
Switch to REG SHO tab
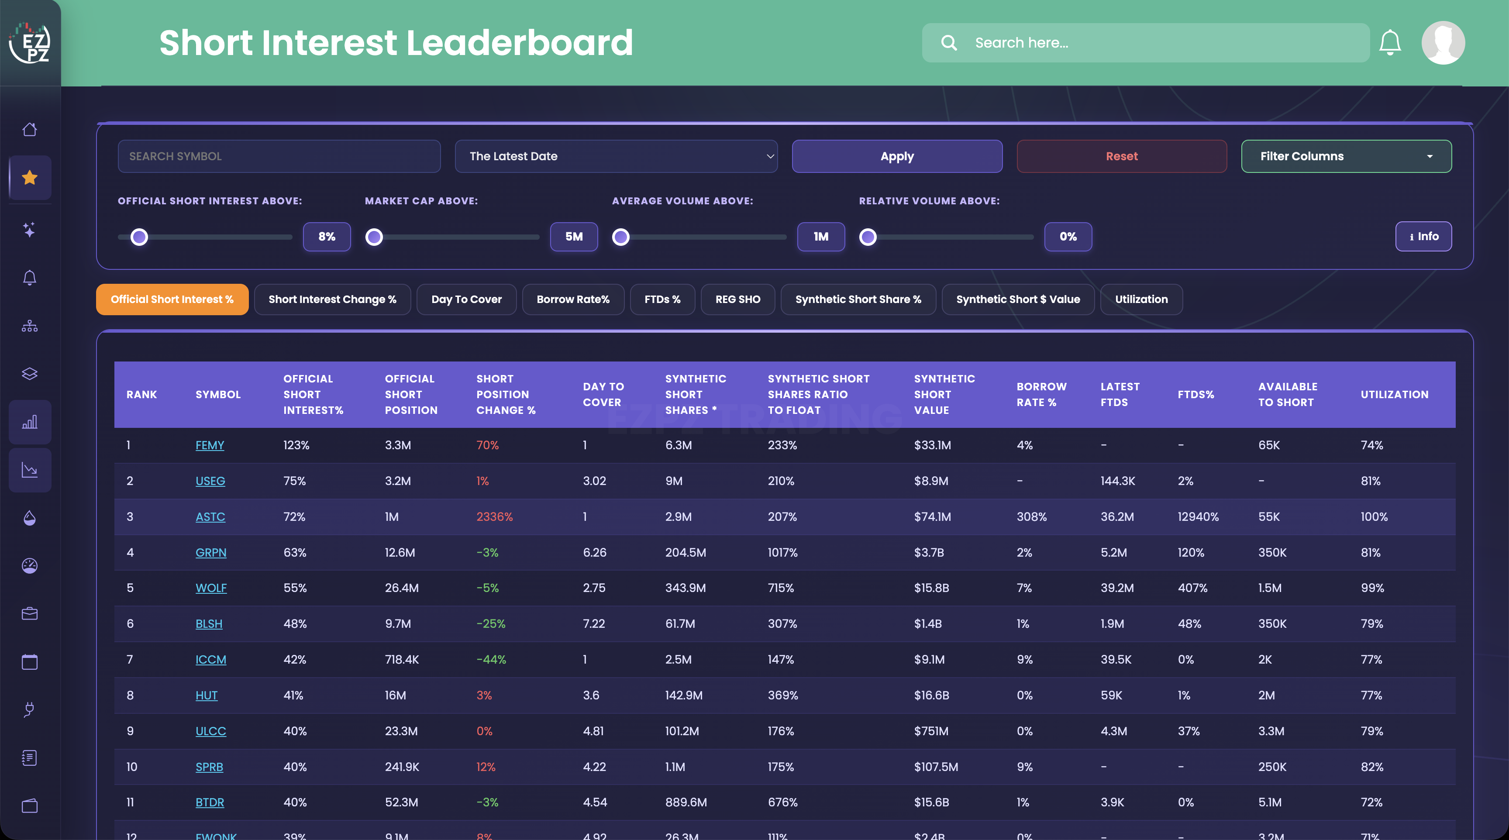pos(738,300)
